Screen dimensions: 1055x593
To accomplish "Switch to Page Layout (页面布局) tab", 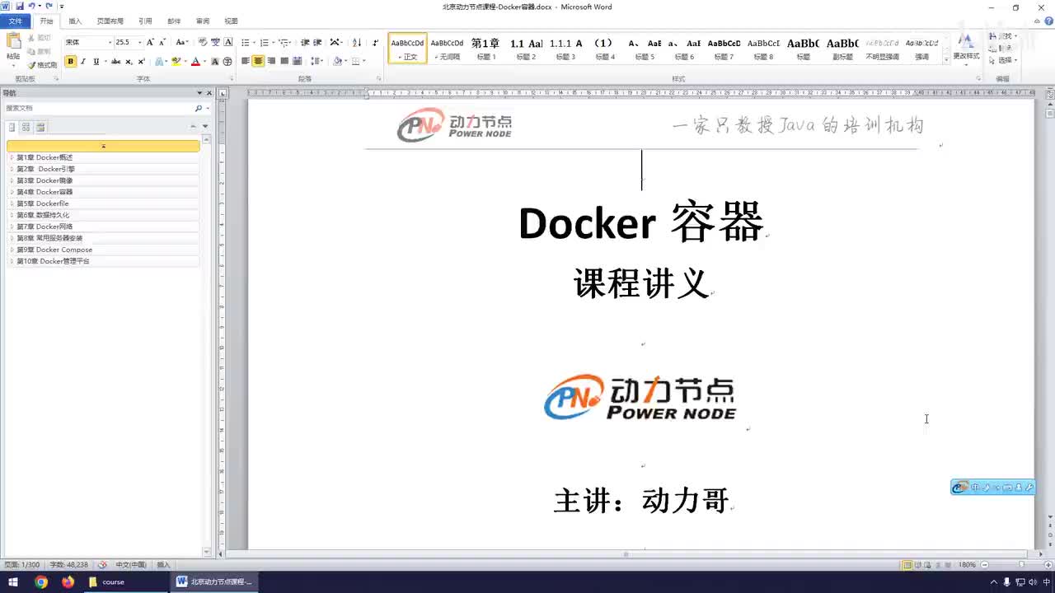I will (110, 21).
